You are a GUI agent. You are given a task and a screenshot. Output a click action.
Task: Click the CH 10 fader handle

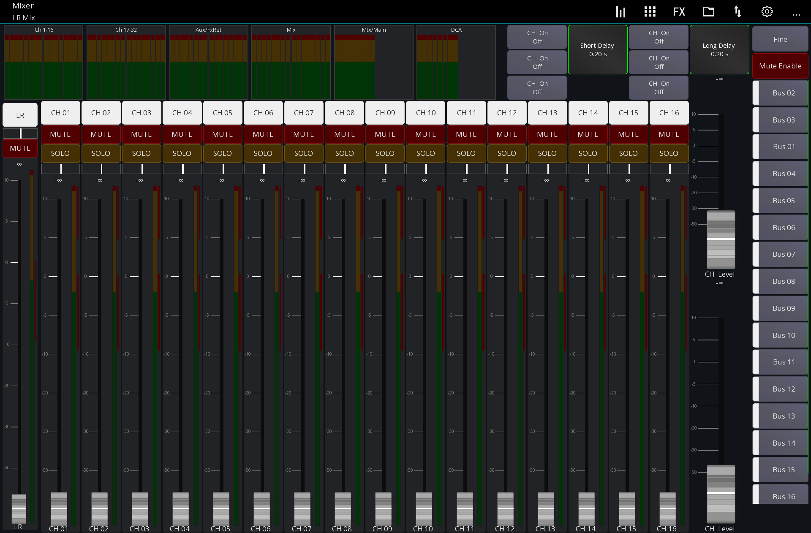point(424,509)
